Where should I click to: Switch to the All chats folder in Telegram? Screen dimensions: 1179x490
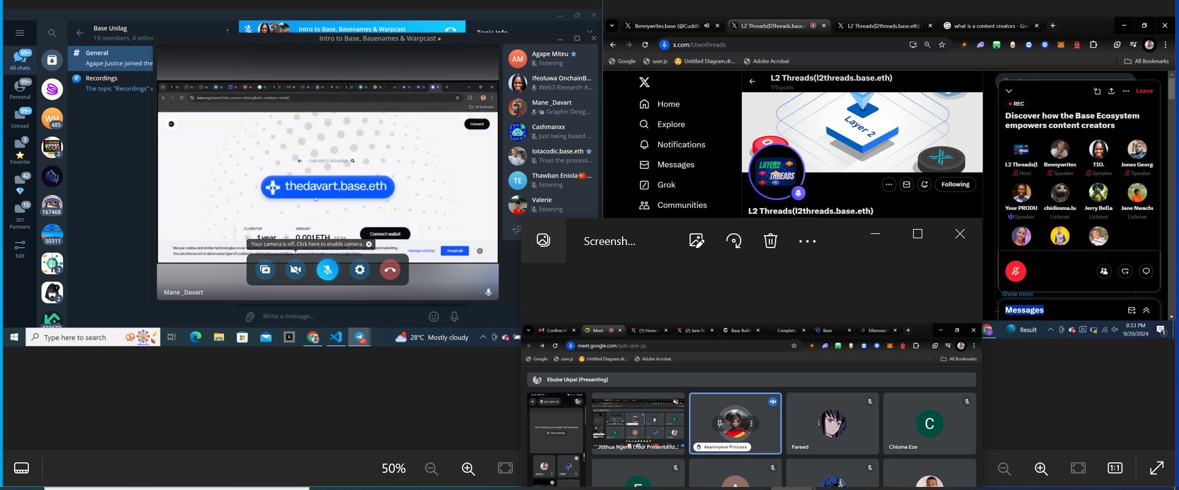[x=20, y=59]
